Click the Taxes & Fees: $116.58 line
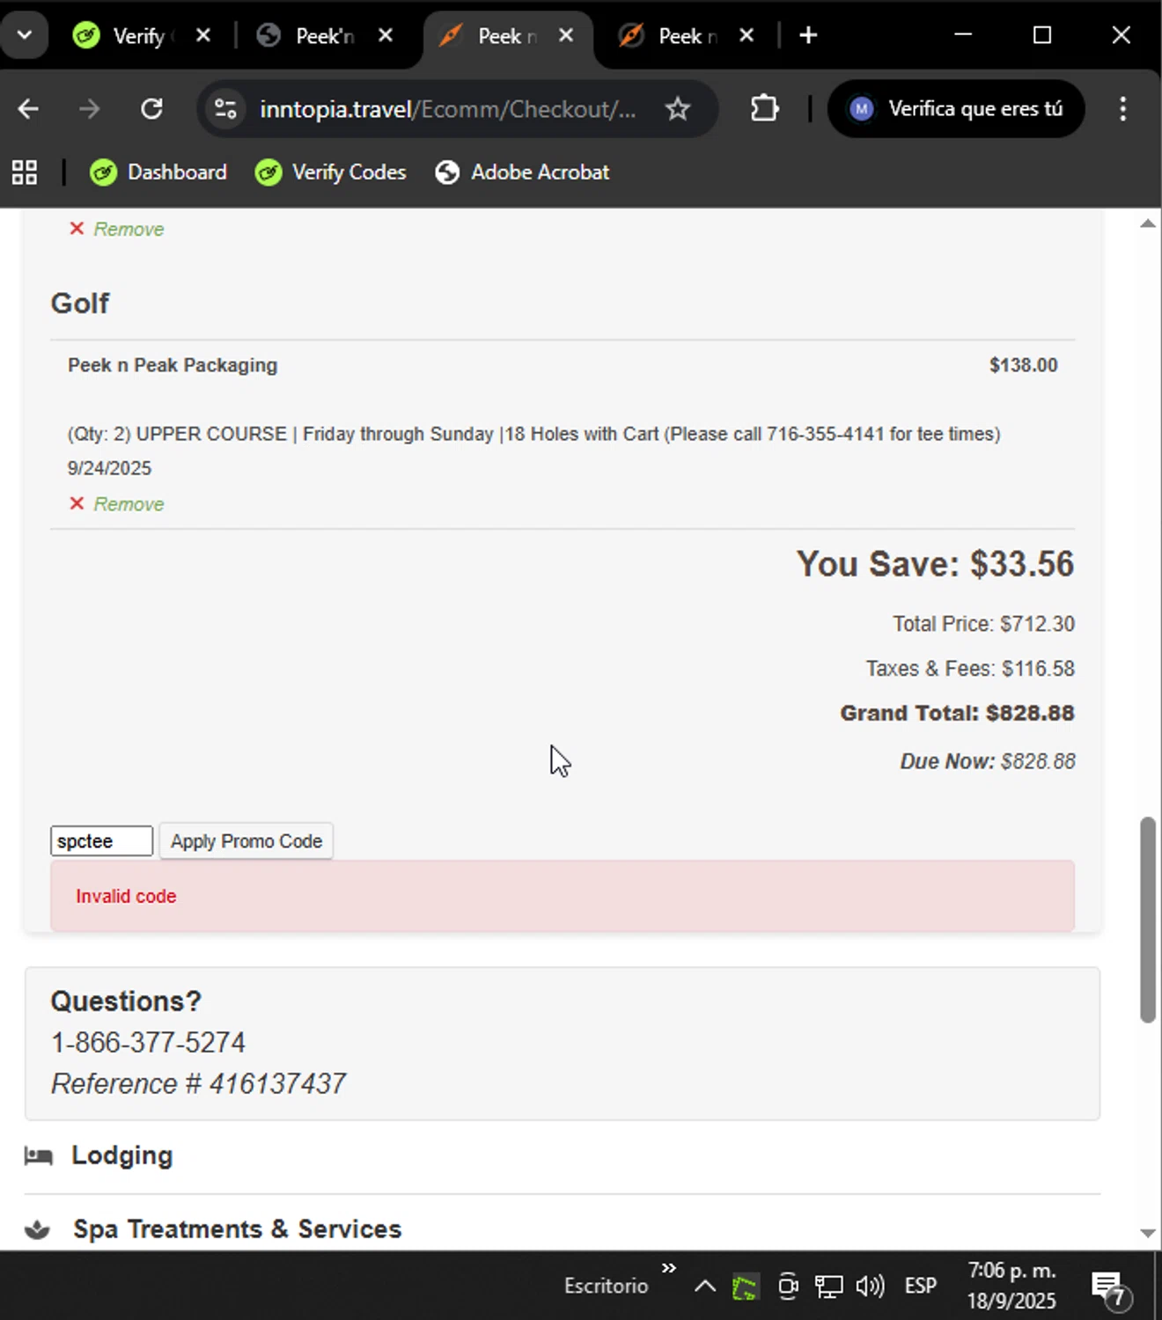Screen dimensions: 1162x1320 pos(970,669)
